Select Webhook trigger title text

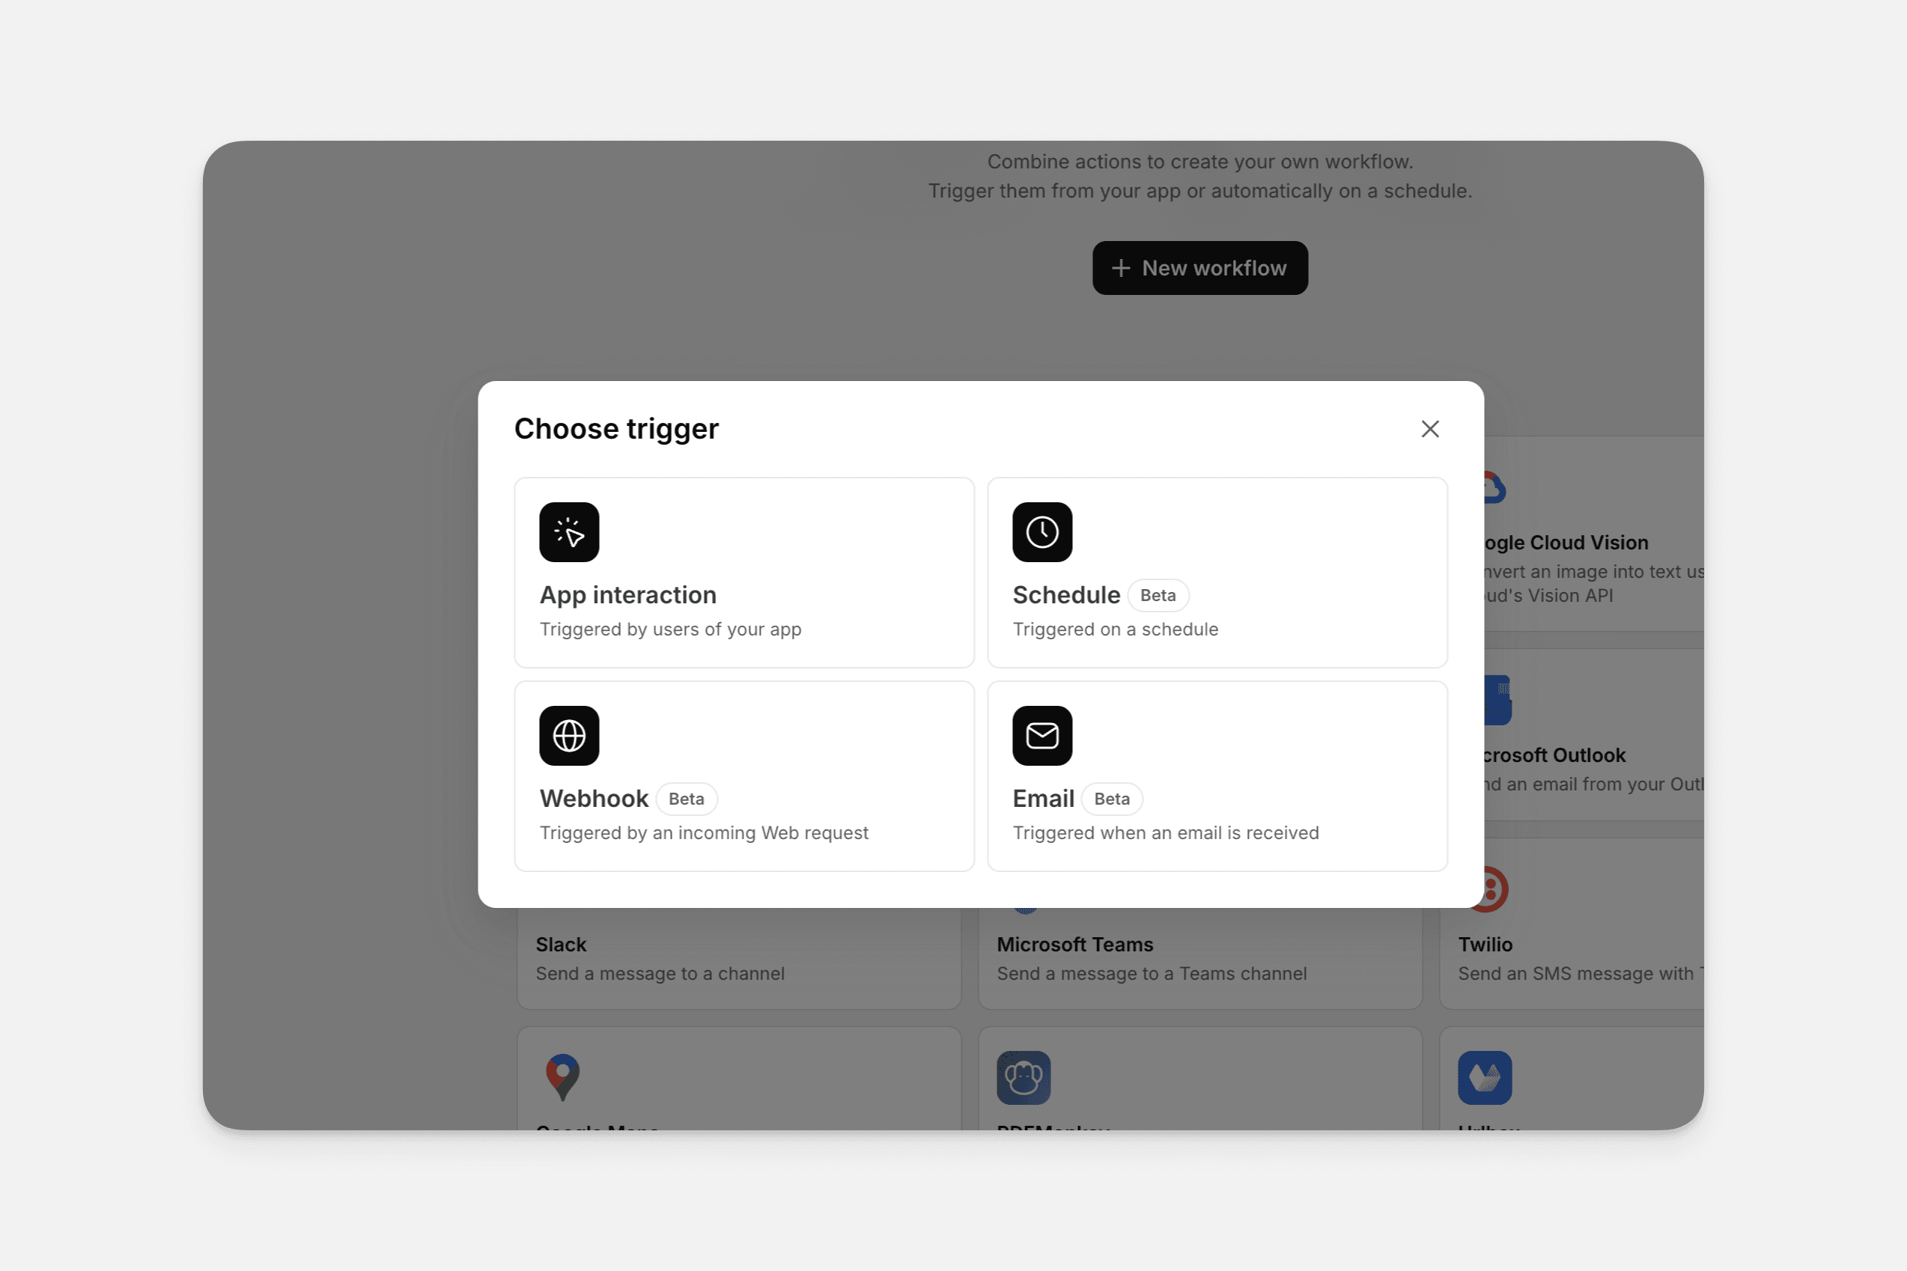pos(594,799)
